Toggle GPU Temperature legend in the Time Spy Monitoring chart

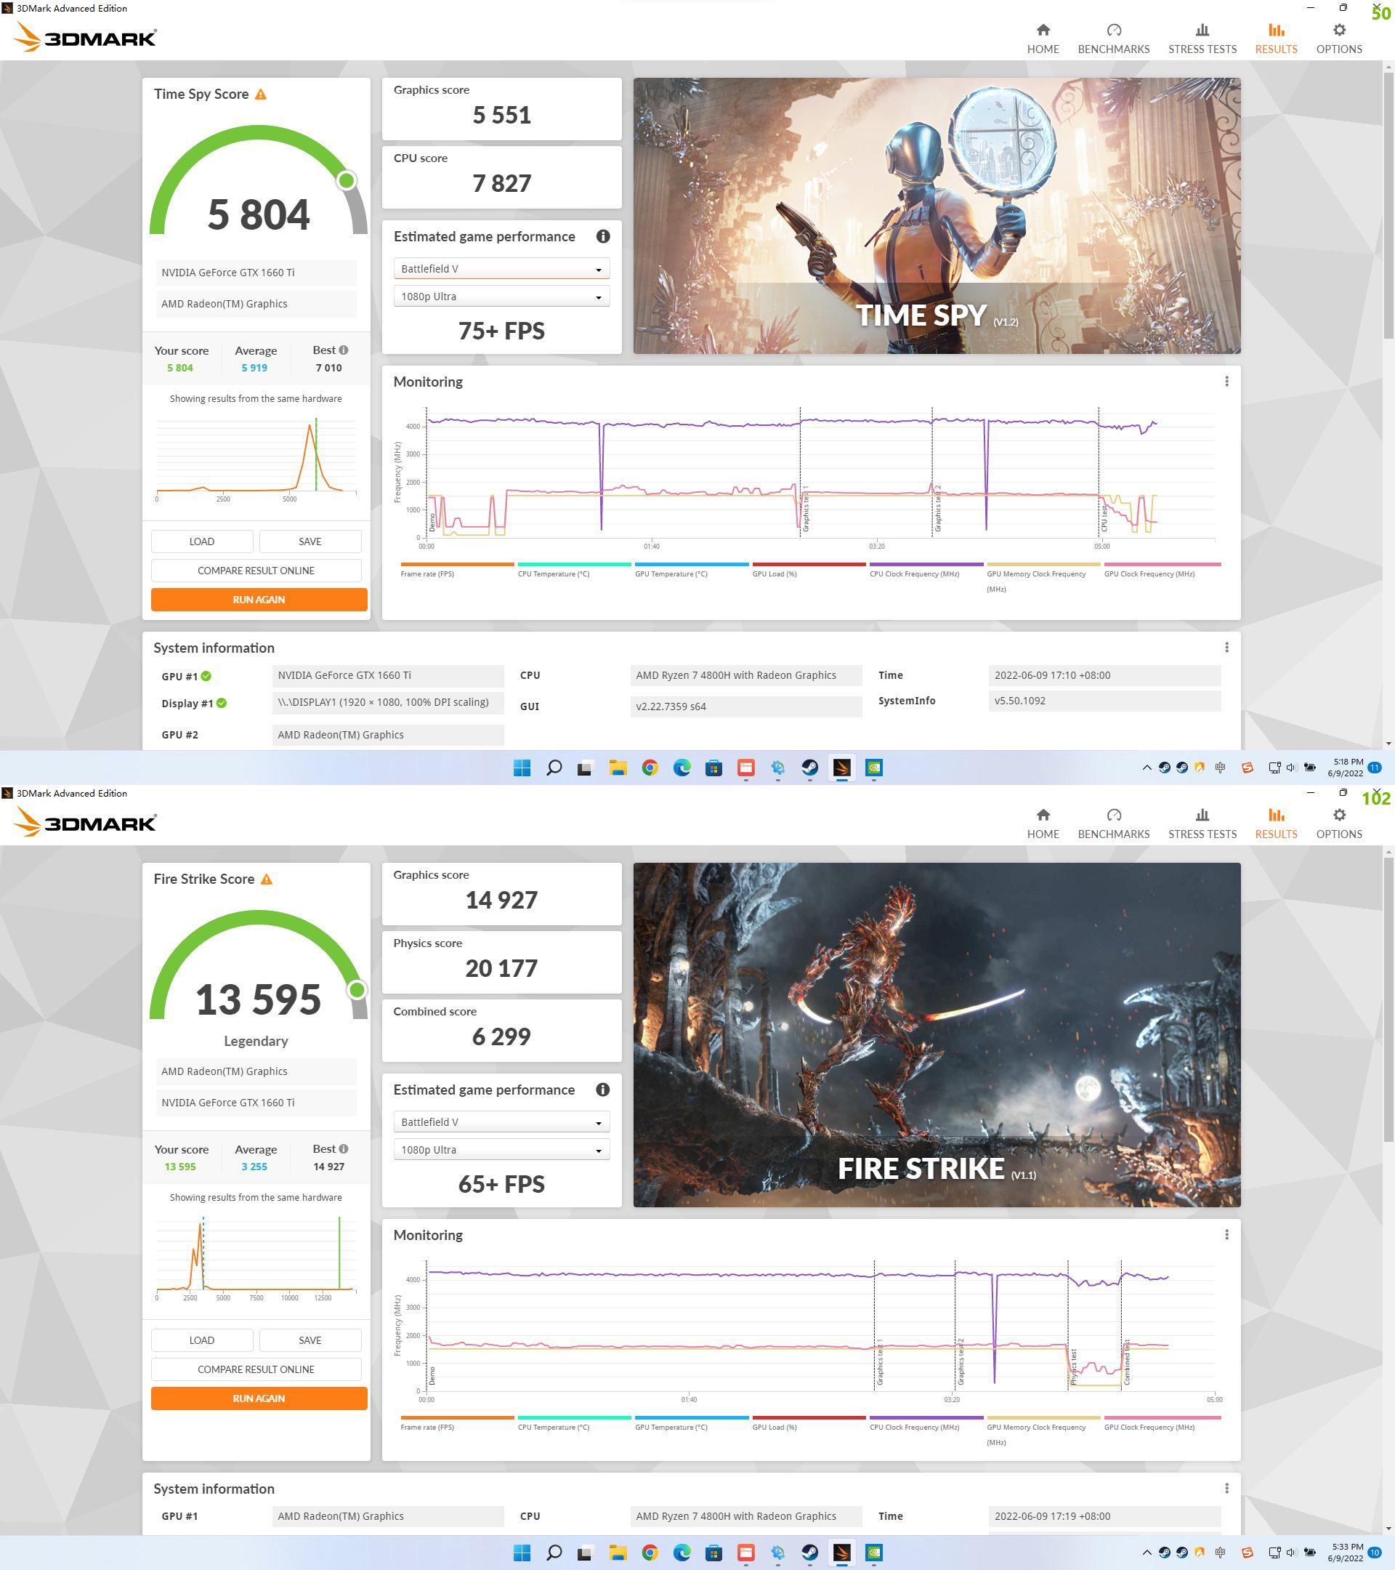click(x=692, y=570)
